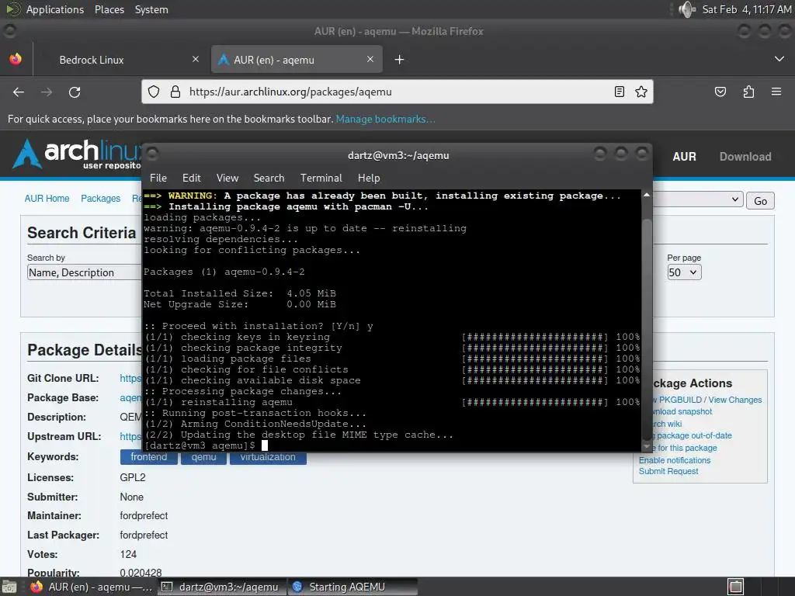
Task: Open AUR link in Arch header
Action: click(684, 157)
